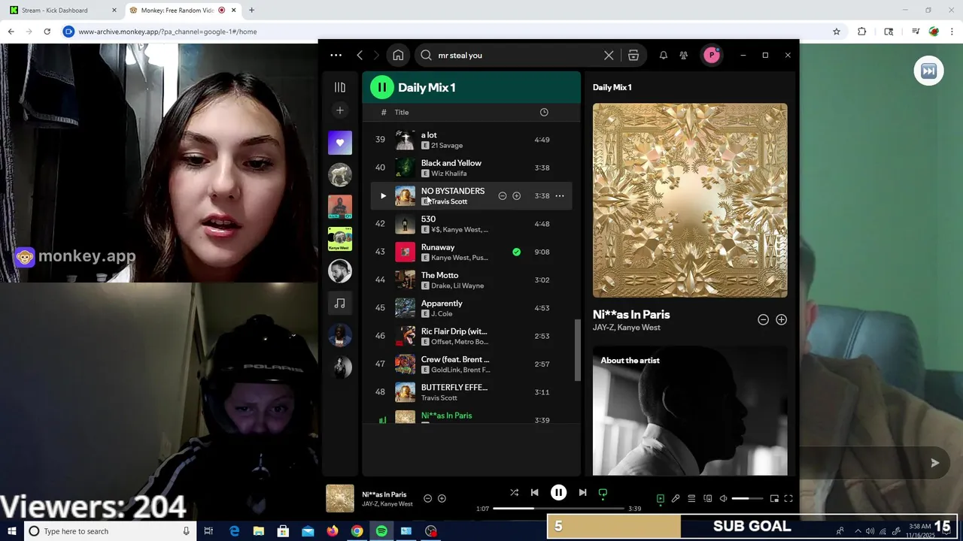
Task: Skip to the next Monkey match with the top-right button
Action: click(x=928, y=71)
